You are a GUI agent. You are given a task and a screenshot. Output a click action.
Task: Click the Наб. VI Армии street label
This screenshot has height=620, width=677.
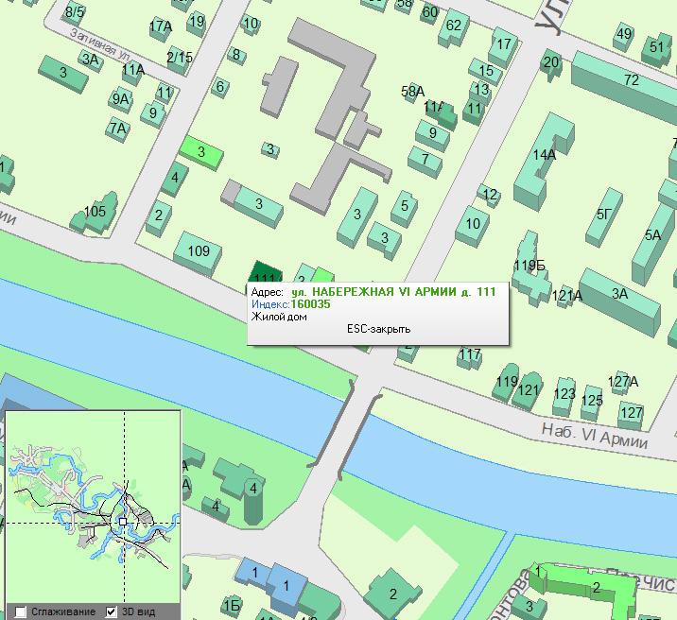(x=595, y=435)
